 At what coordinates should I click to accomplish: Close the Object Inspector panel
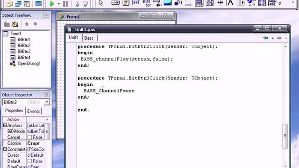[47, 95]
